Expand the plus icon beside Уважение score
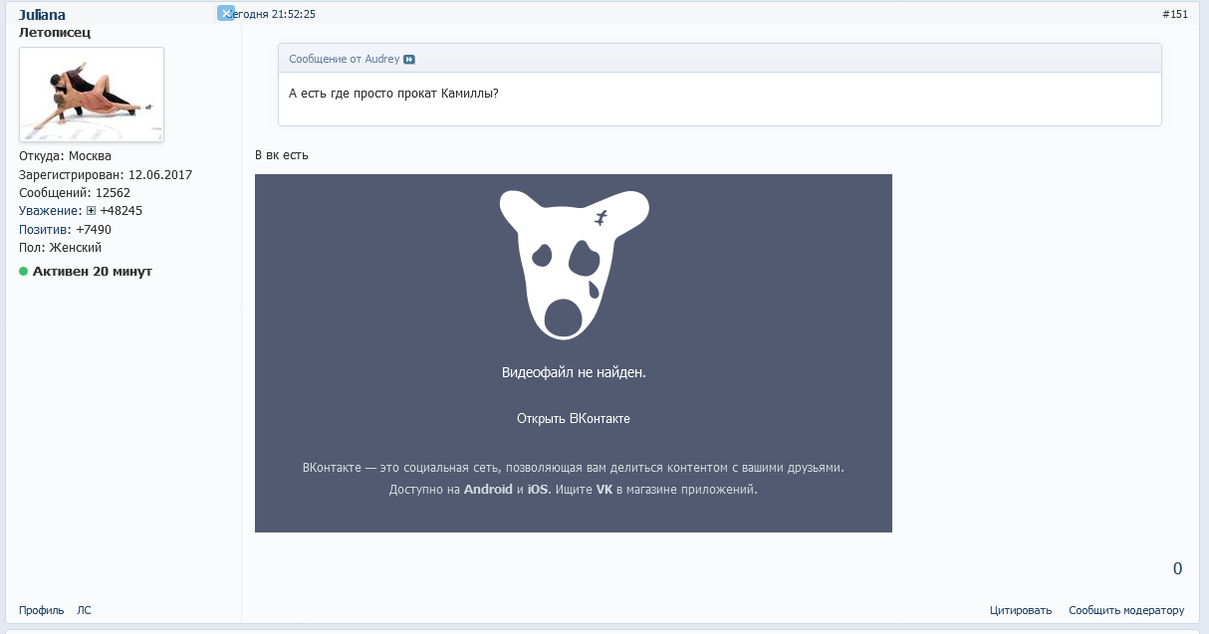The image size is (1209, 634). pos(91,211)
